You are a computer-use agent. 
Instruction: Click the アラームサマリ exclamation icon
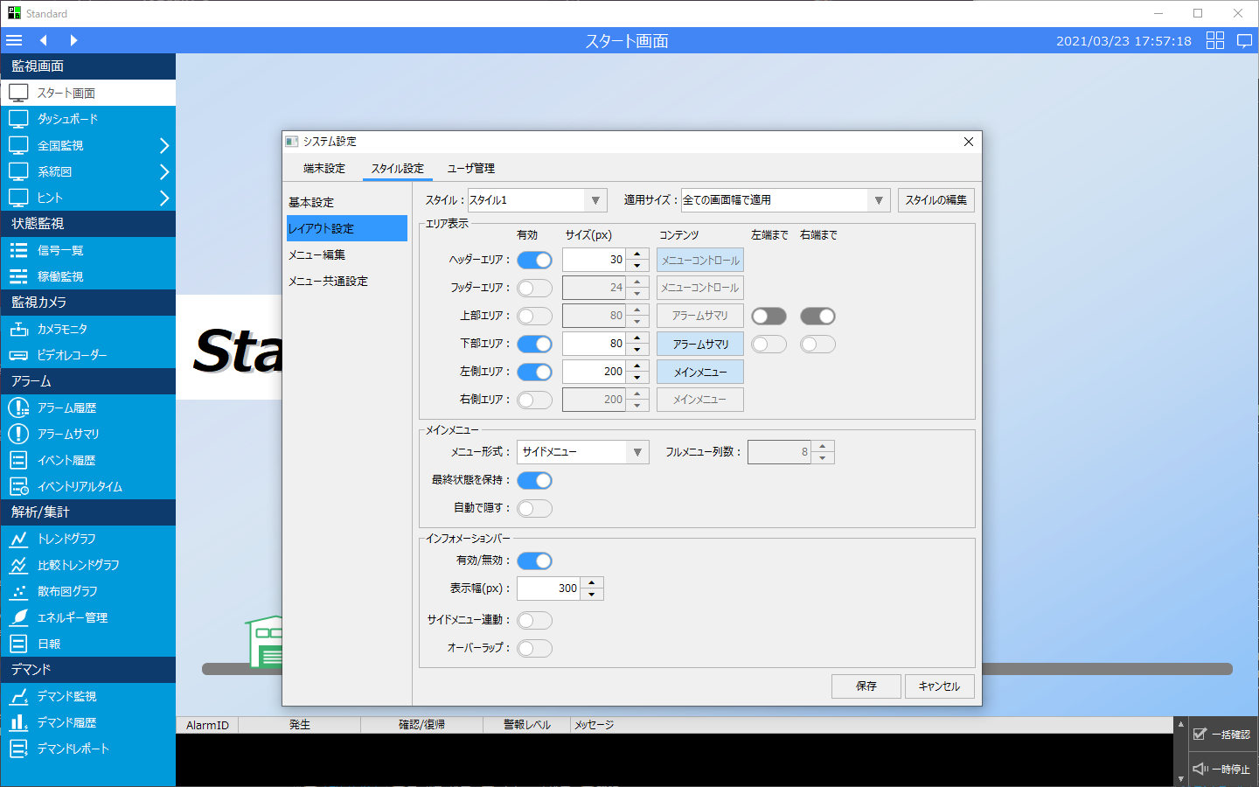pyautogui.click(x=18, y=434)
